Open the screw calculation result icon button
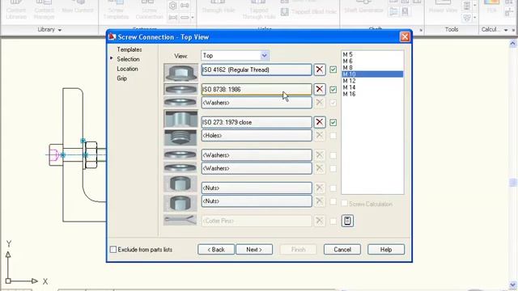The height and width of the screenshot is (291, 518). (347, 221)
